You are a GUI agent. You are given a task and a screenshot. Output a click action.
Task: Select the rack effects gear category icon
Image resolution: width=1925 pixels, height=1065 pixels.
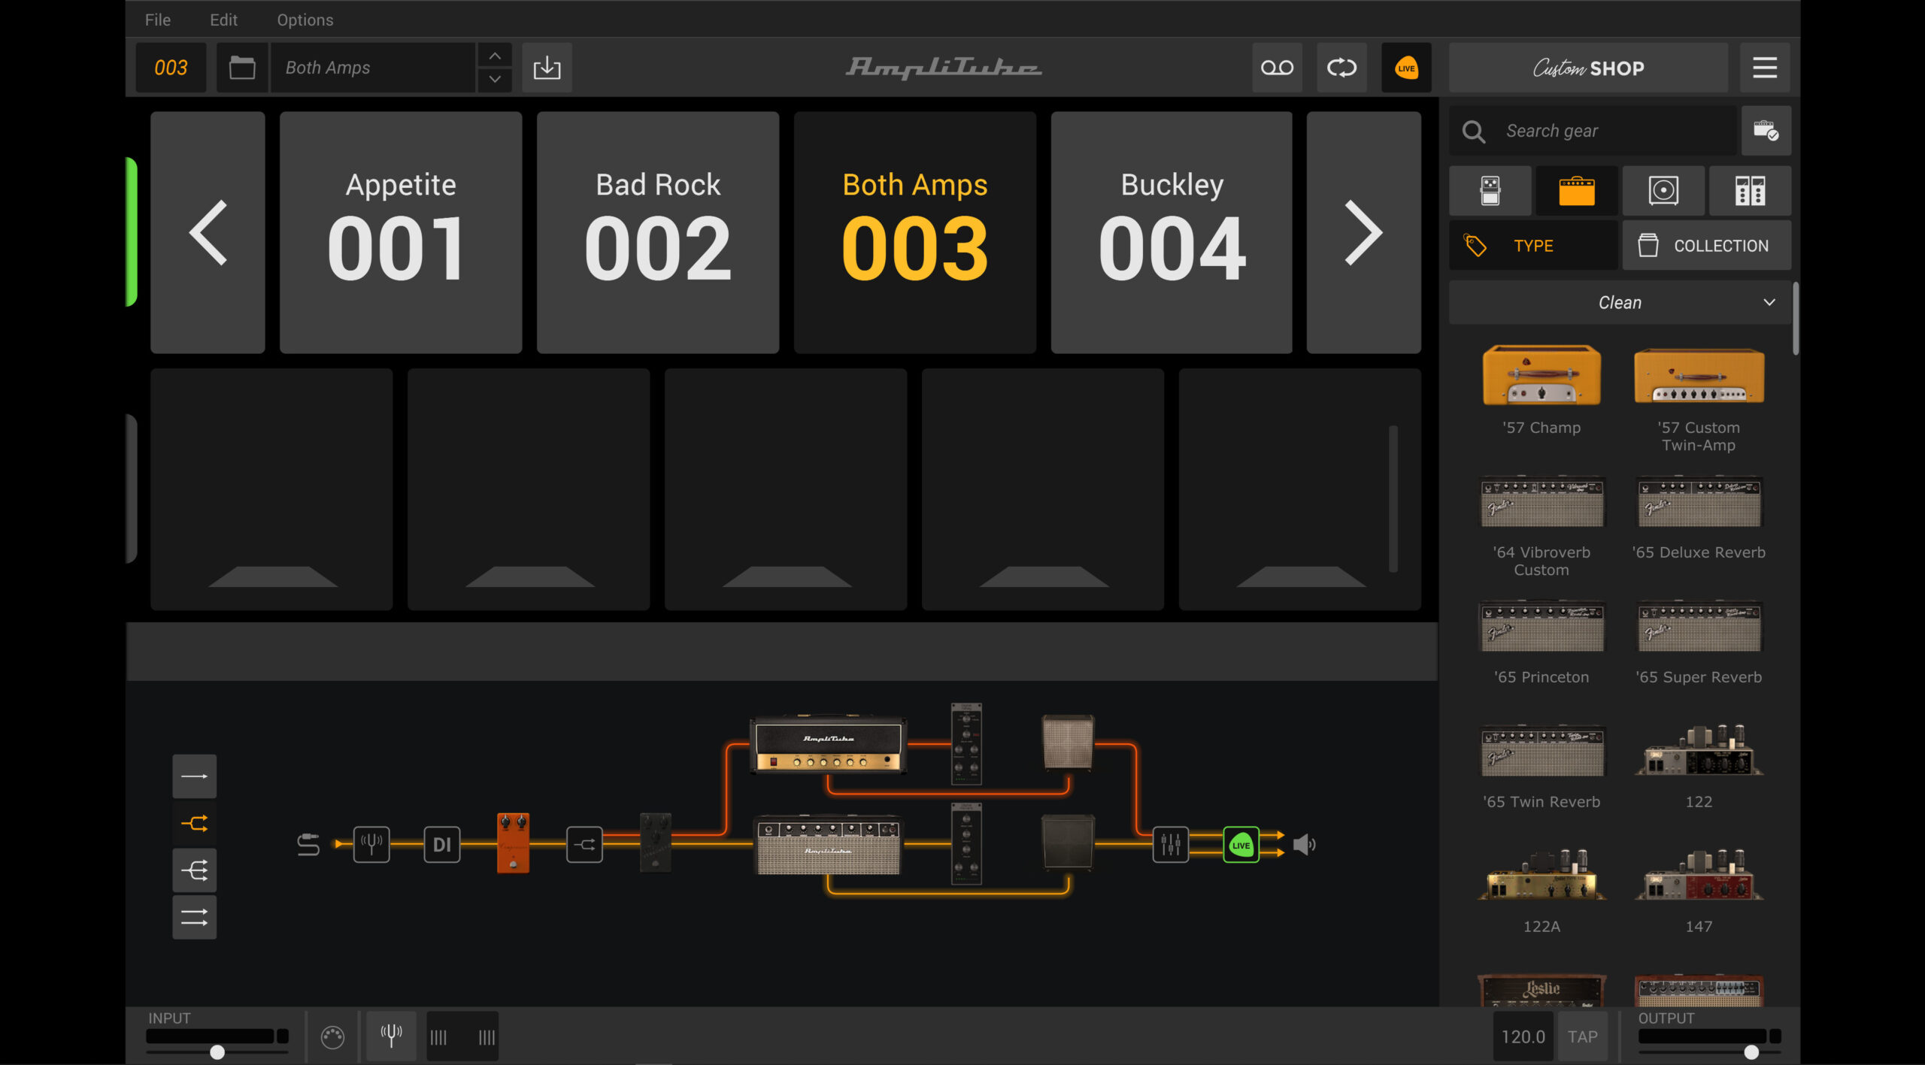point(1749,191)
